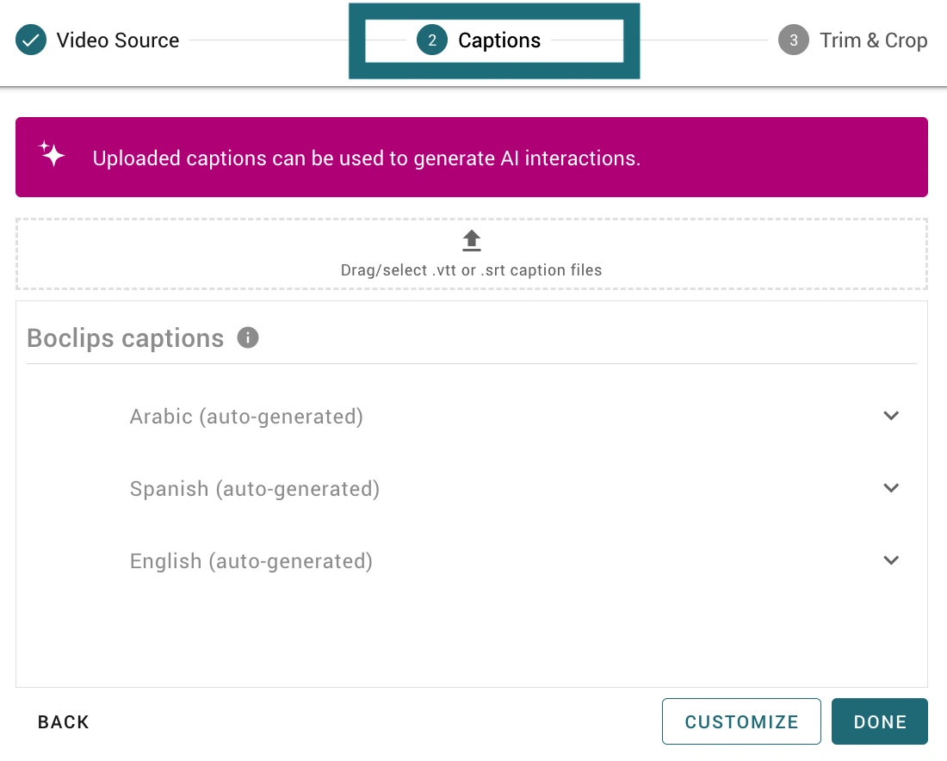
Task: Show Boclips captions info tooltip icon
Action: [x=248, y=337]
